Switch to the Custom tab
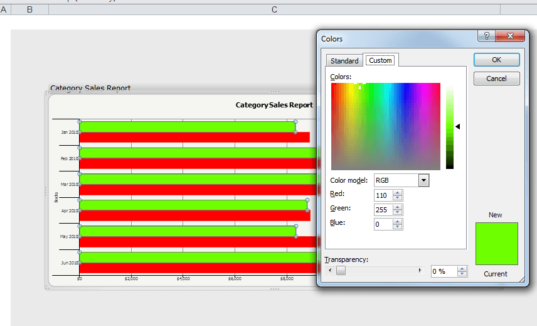 (x=380, y=60)
